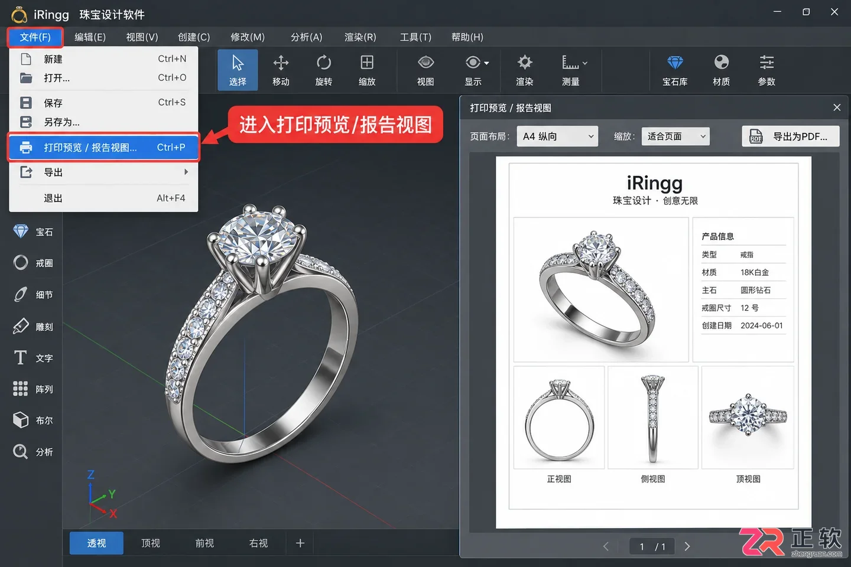Select 阵列 array tool in sidebar

33,389
